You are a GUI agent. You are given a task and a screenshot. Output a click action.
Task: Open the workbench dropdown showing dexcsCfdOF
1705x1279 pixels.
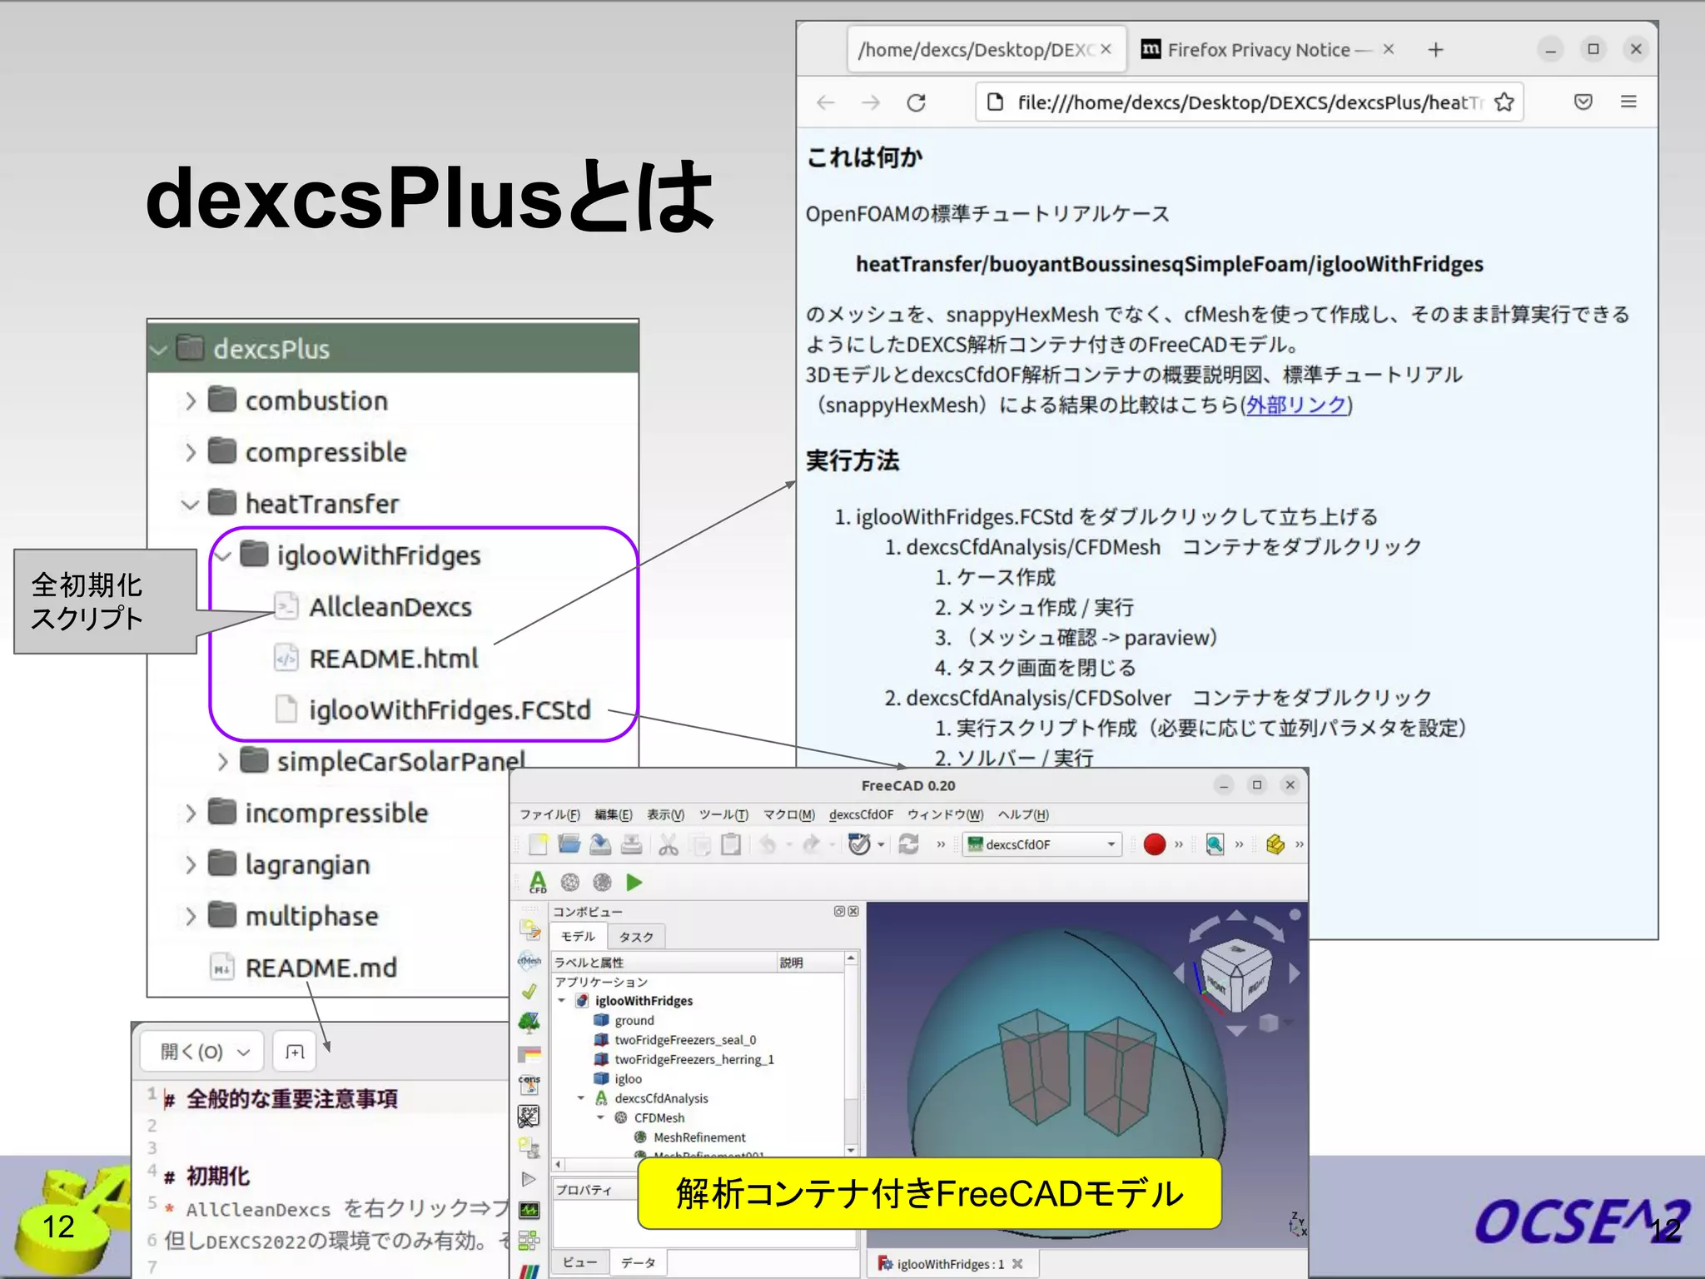point(1042,844)
